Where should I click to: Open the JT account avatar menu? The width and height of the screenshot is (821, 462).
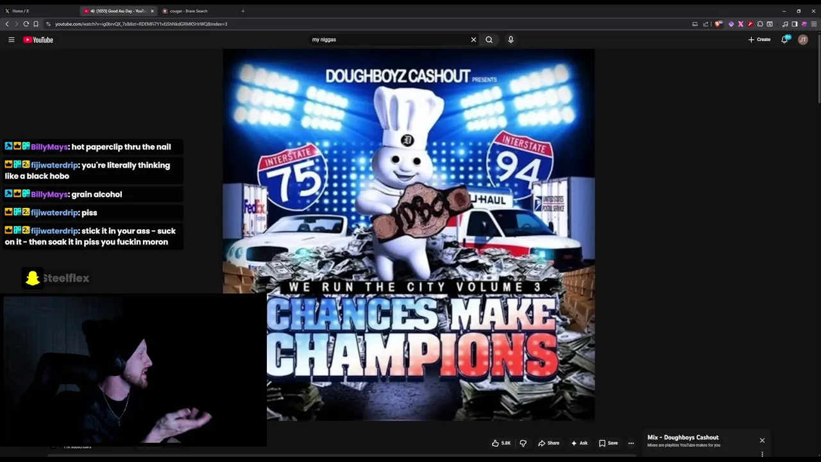click(803, 40)
